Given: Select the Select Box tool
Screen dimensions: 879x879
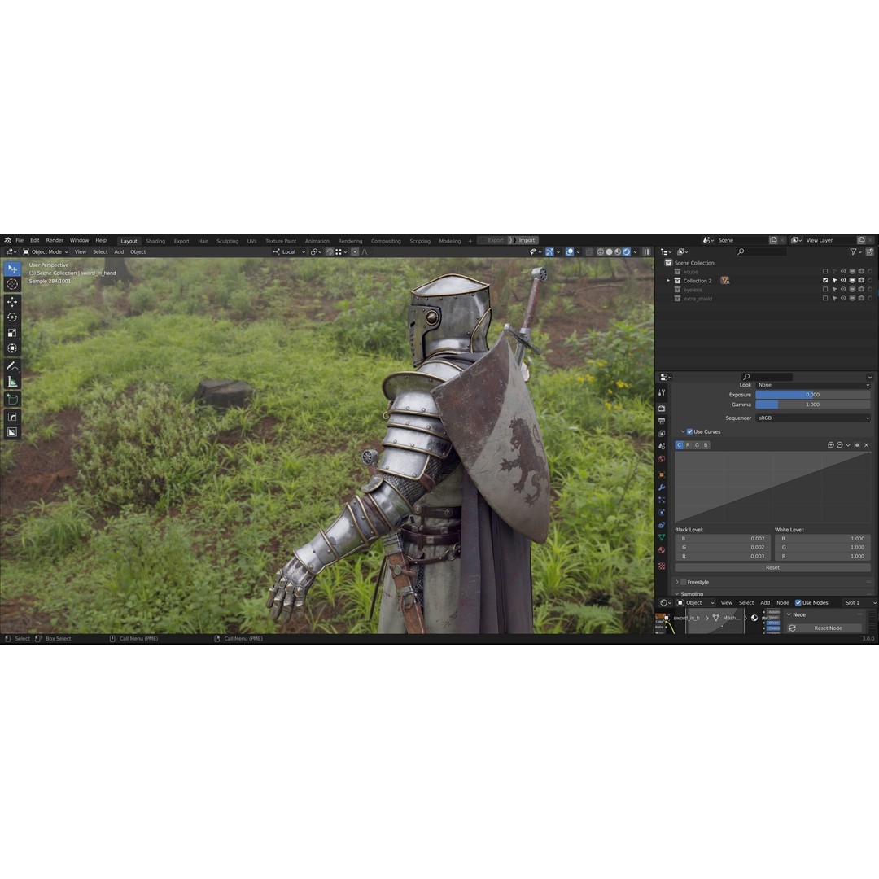Looking at the screenshot, I should [x=12, y=269].
